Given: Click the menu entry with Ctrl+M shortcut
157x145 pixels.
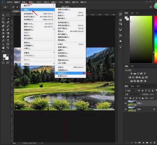Looking at the screenshot, I should 70,15.
